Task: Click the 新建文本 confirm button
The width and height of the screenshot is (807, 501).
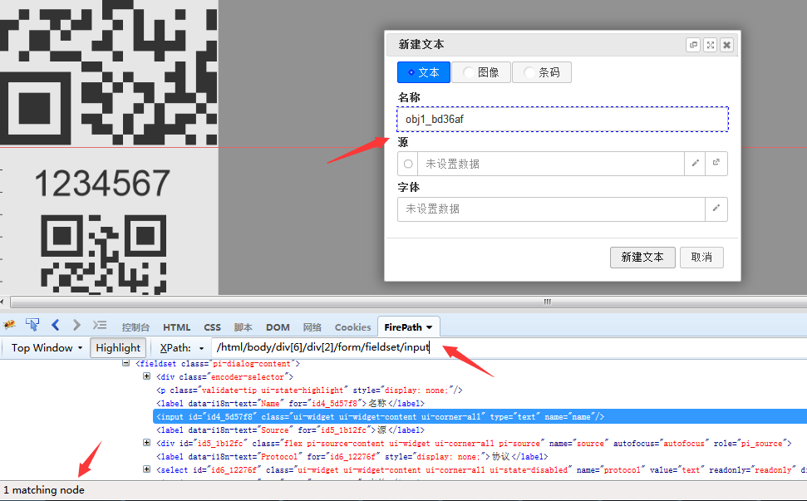Action: pos(642,258)
